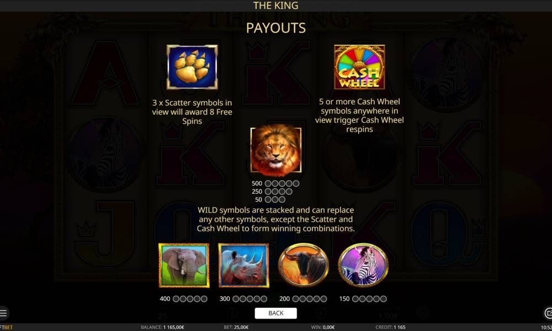
Task: Click the elephant symbol icon
Action: pos(184,265)
